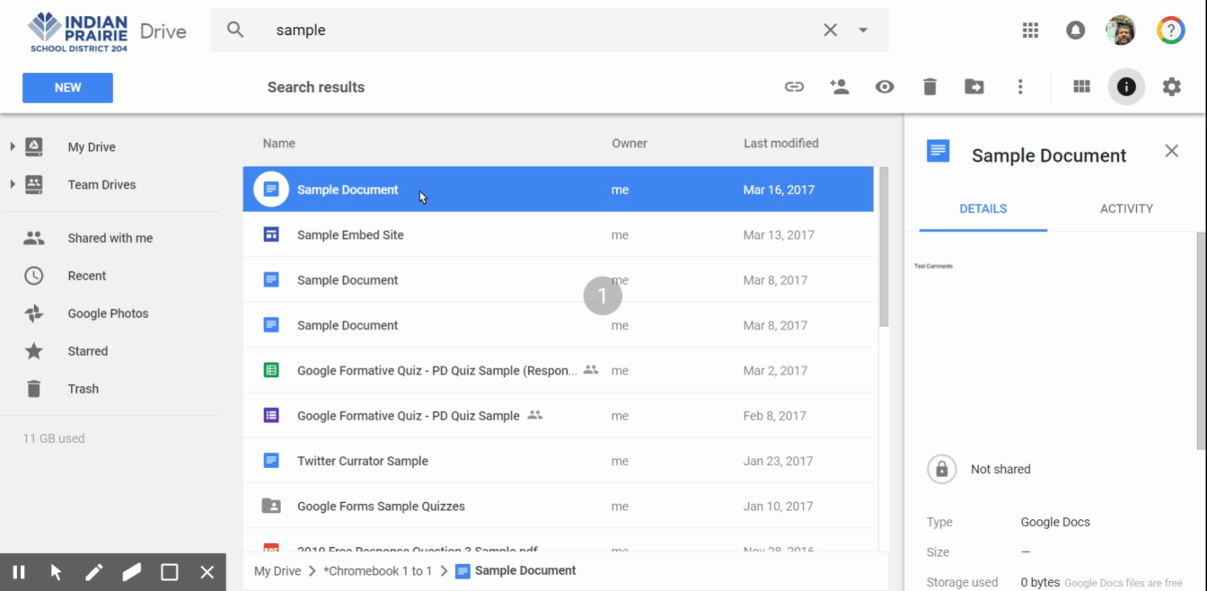Screen dimensions: 1207x591
Task: Open Google Photos in sidebar
Action: (108, 313)
